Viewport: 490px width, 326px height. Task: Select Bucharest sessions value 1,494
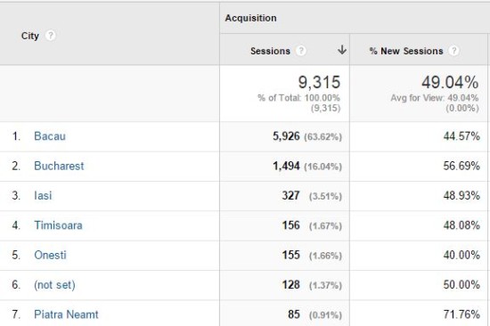click(x=286, y=166)
